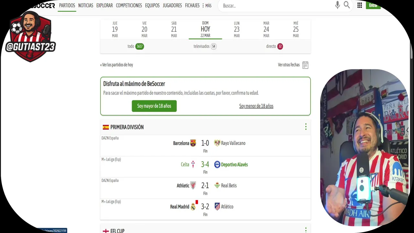The height and width of the screenshot is (233, 414).
Task: Click the Buscar search input field
Action: click(275, 6)
